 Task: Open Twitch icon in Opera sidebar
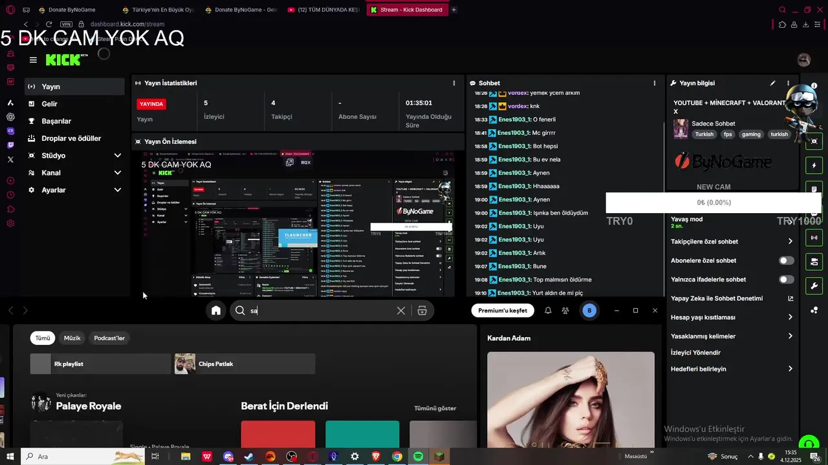pos(10,145)
